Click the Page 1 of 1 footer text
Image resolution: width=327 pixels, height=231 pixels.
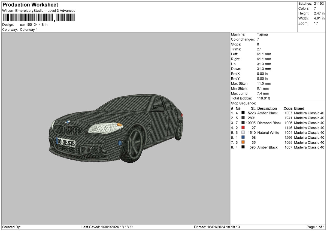click(316, 227)
